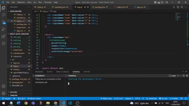189x106 pixels.
Task: Open the Help menu
Action: coord(56,2)
